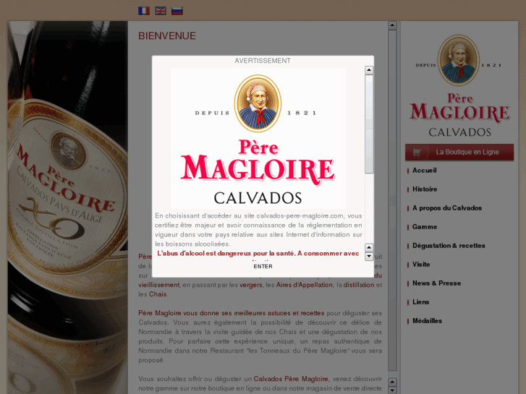526x394 pixels.
Task: Click main content scrollbar thumb grip
Action: pos(392,200)
